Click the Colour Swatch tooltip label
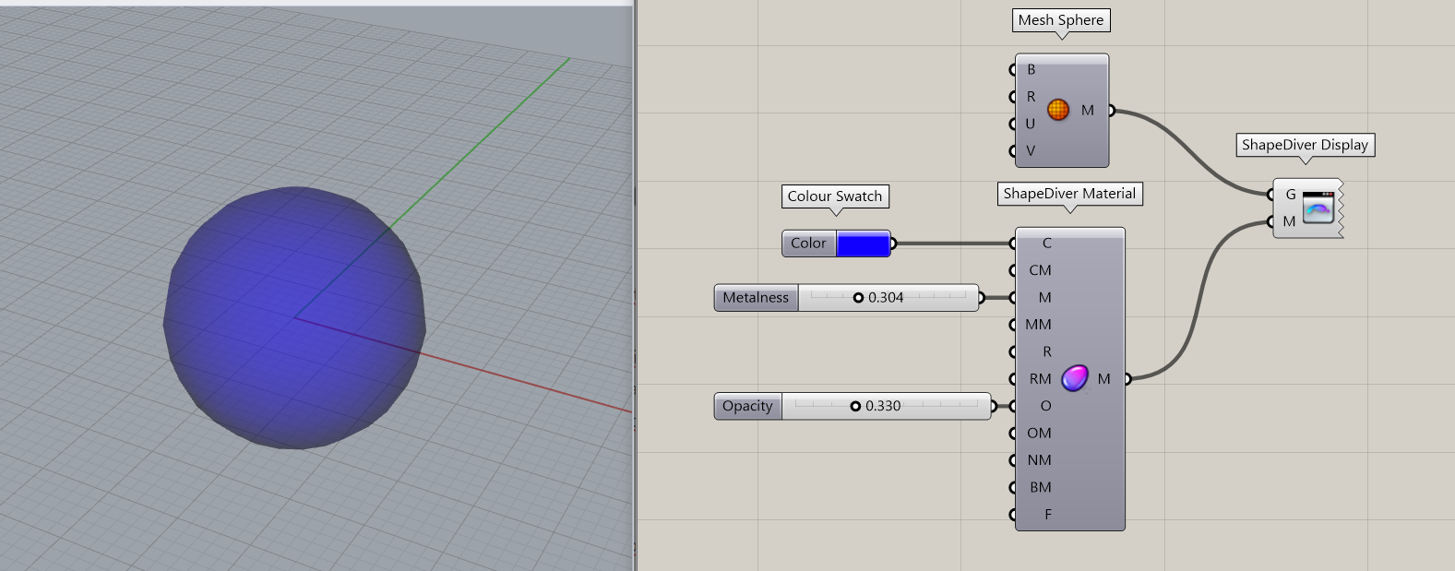The image size is (1455, 571). click(x=834, y=196)
